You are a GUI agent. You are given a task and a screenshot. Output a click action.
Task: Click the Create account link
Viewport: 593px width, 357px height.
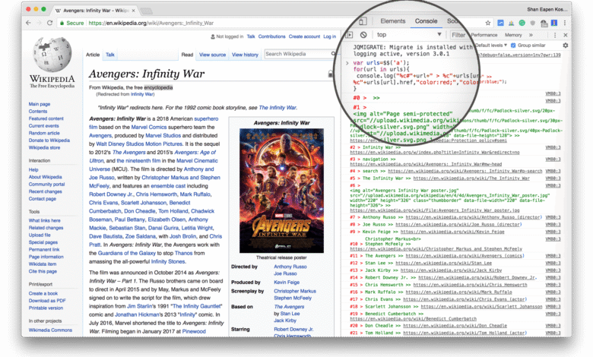(304, 36)
